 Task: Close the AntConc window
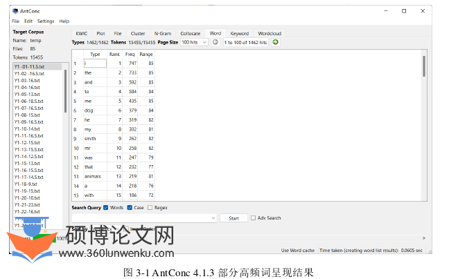coord(423,11)
